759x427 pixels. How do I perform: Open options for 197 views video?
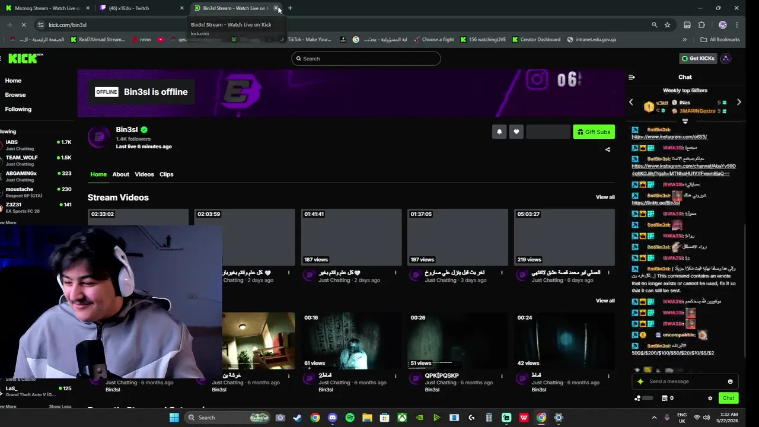point(502,273)
